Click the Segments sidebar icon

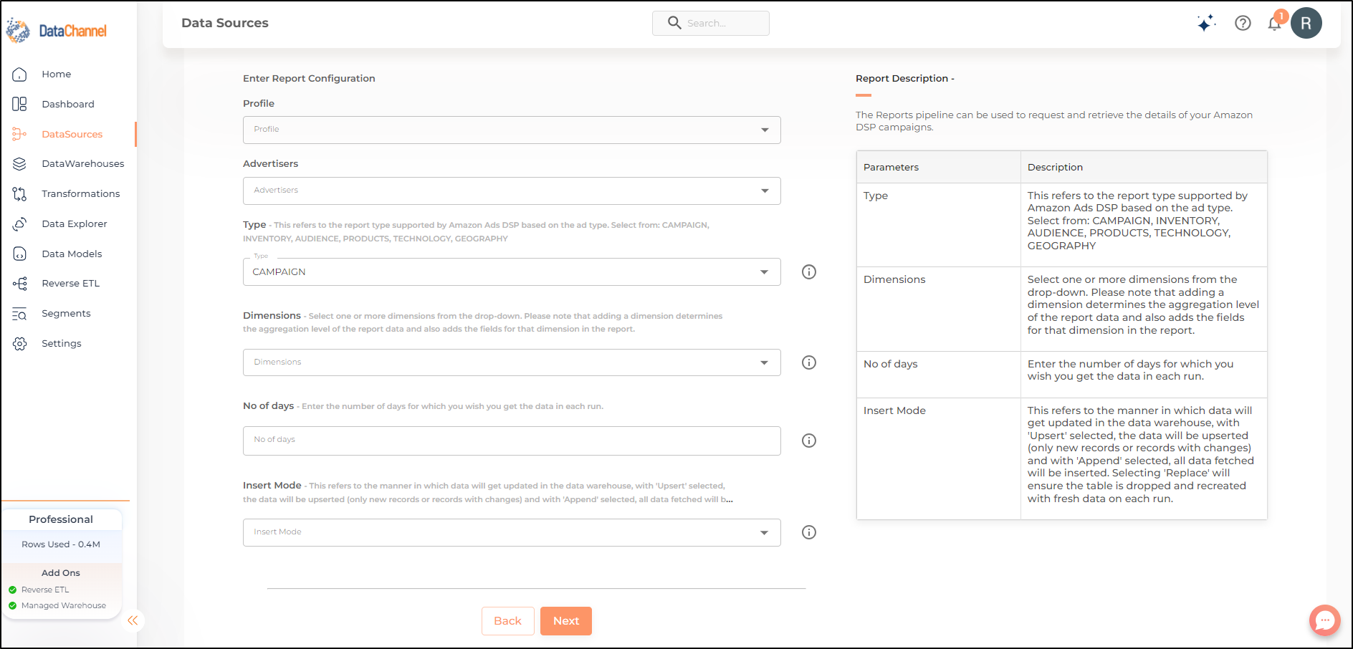[19, 314]
